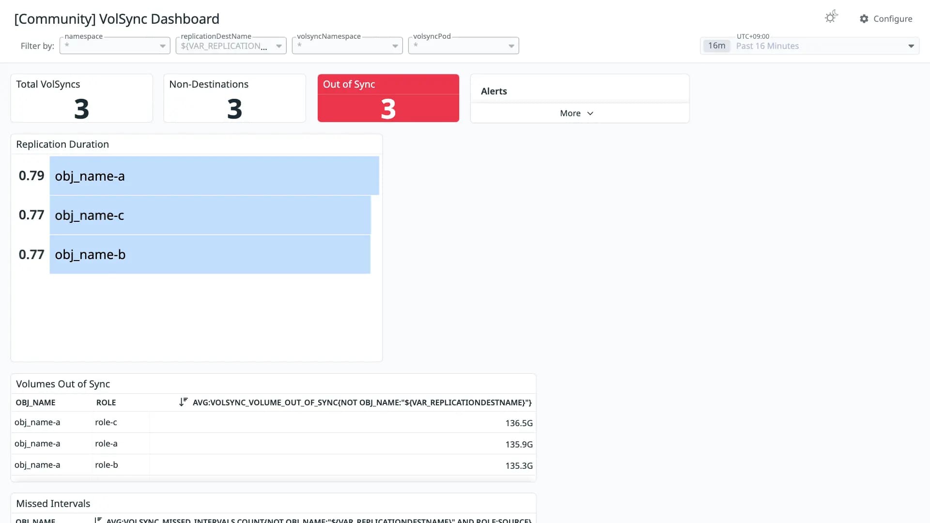This screenshot has height=523, width=930.
Task: Toggle the light/dark theme icon
Action: [x=831, y=17]
